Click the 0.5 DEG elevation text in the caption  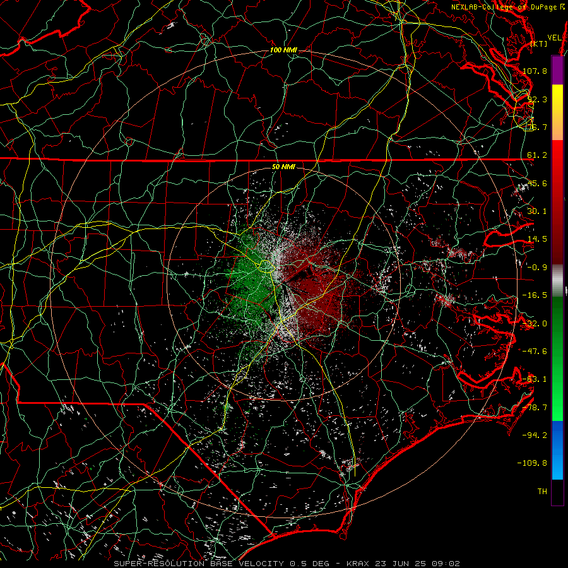(309, 564)
